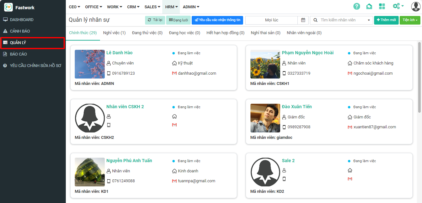Click the help question mark icon

coord(357,7)
